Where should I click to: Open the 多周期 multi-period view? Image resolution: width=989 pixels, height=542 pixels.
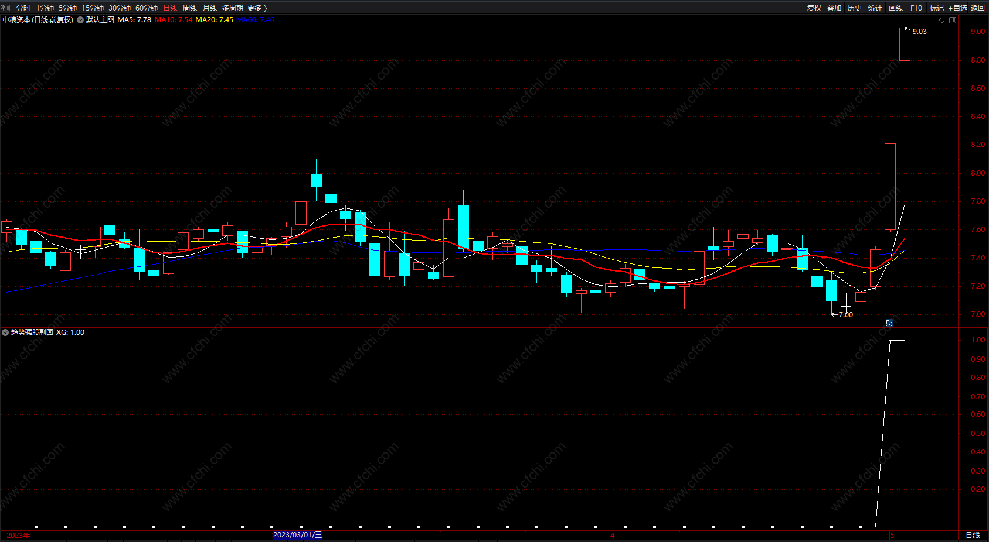(x=233, y=8)
